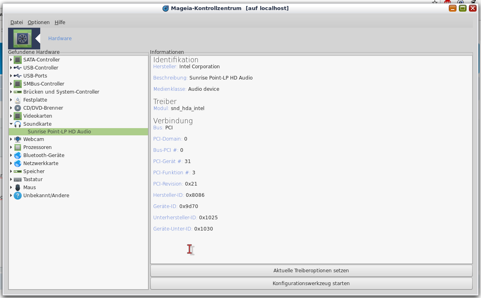The width and height of the screenshot is (481, 298).
Task: Click the PCI-Gerät # value 31
Action: (188, 161)
